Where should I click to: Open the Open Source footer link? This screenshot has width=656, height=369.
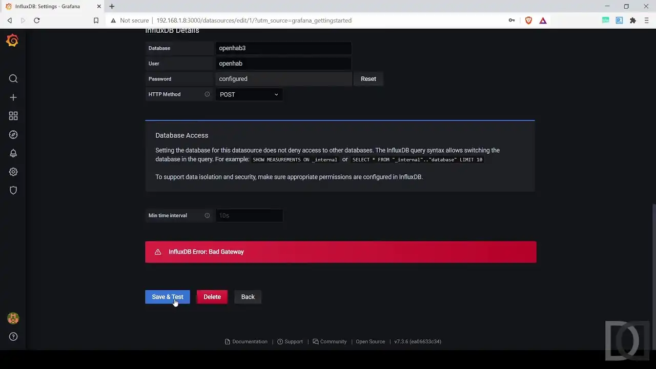371,342
